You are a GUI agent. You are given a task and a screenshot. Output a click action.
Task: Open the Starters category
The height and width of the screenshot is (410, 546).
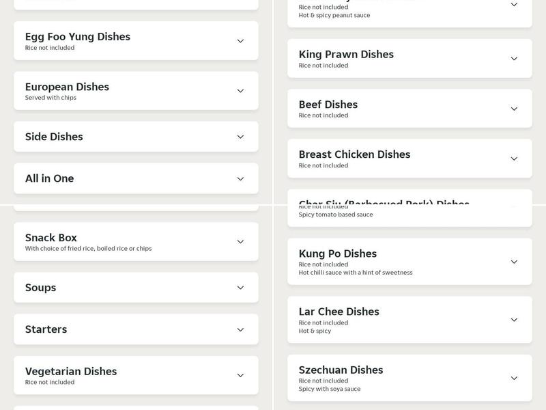[x=135, y=329]
